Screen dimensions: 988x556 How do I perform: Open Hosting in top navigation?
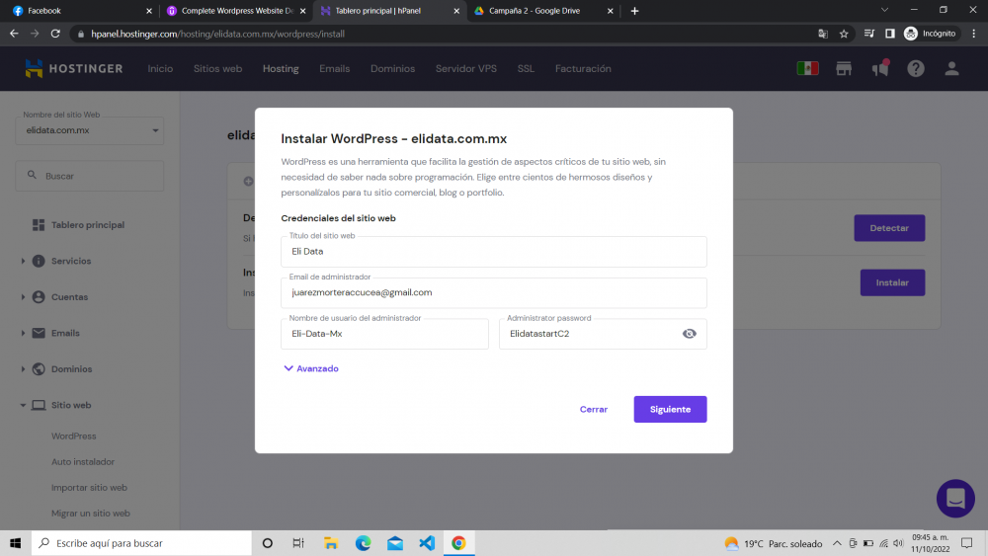click(281, 68)
